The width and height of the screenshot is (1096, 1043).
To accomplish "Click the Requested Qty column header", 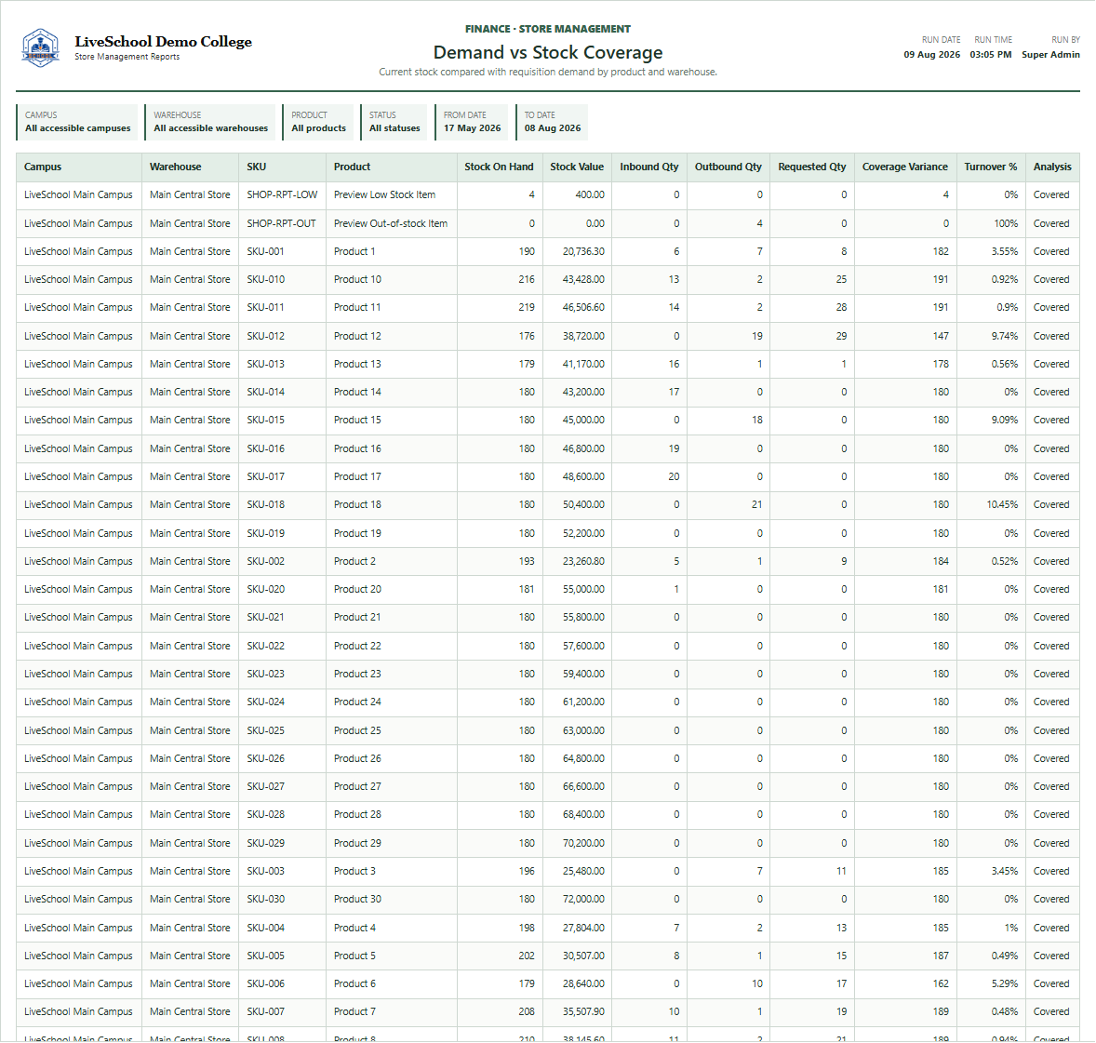I will pyautogui.click(x=812, y=167).
